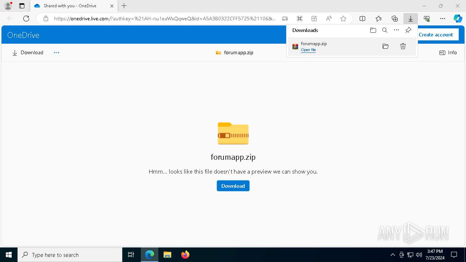The image size is (466, 262).
Task: Open the apps plus icon in address bar
Action: click(x=314, y=19)
